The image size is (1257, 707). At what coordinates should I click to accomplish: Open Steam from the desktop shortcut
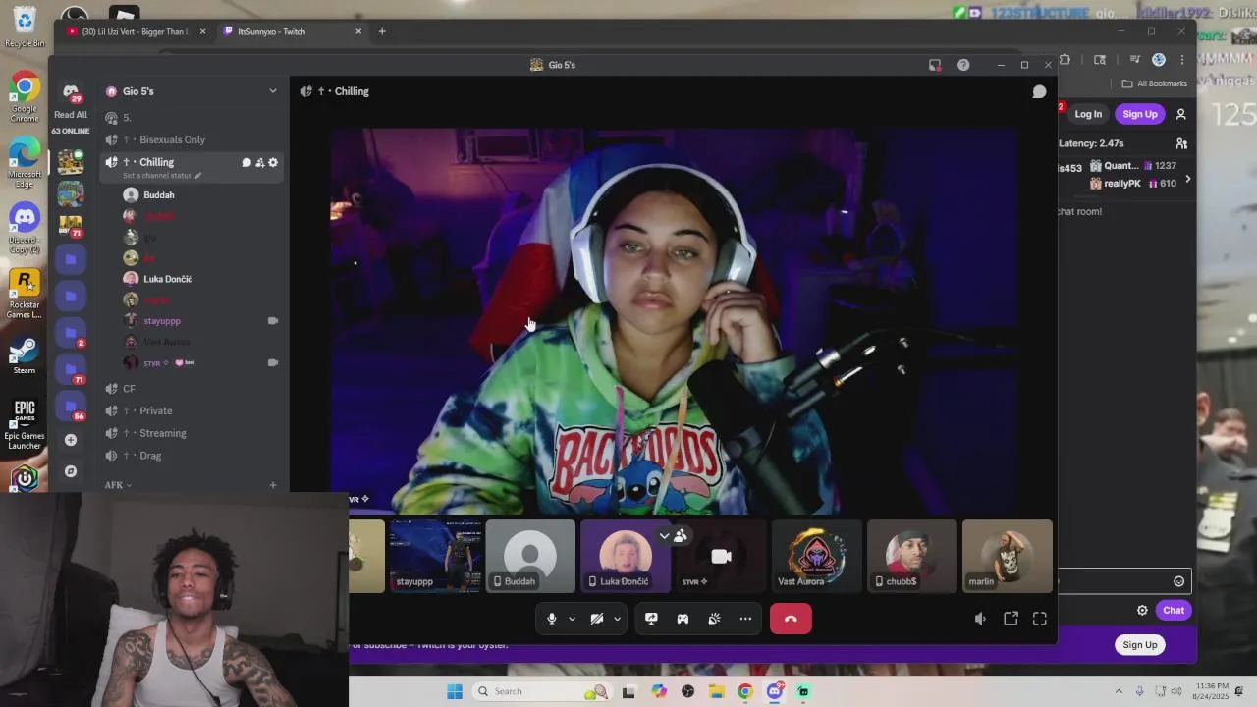click(x=25, y=355)
